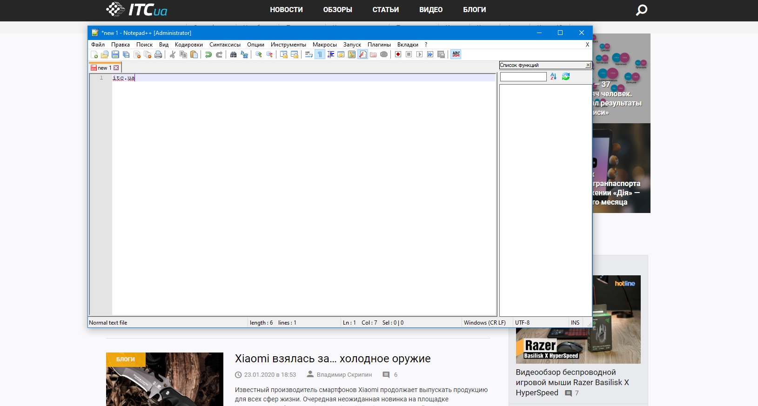
Task: Undo the last edit from the toolbar
Action: 208,54
